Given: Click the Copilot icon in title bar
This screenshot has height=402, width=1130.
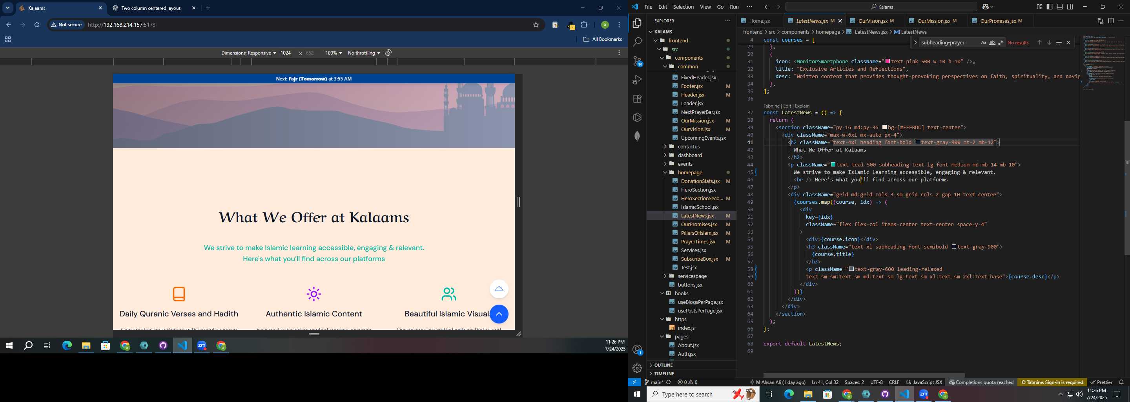Looking at the screenshot, I should 985,7.
